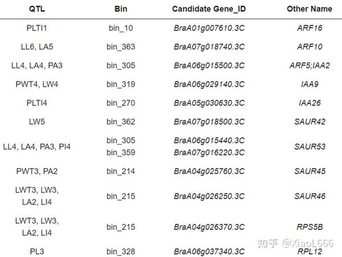Select the IAA26 gene name
Screen dimensions: 342x257
tap(310, 103)
